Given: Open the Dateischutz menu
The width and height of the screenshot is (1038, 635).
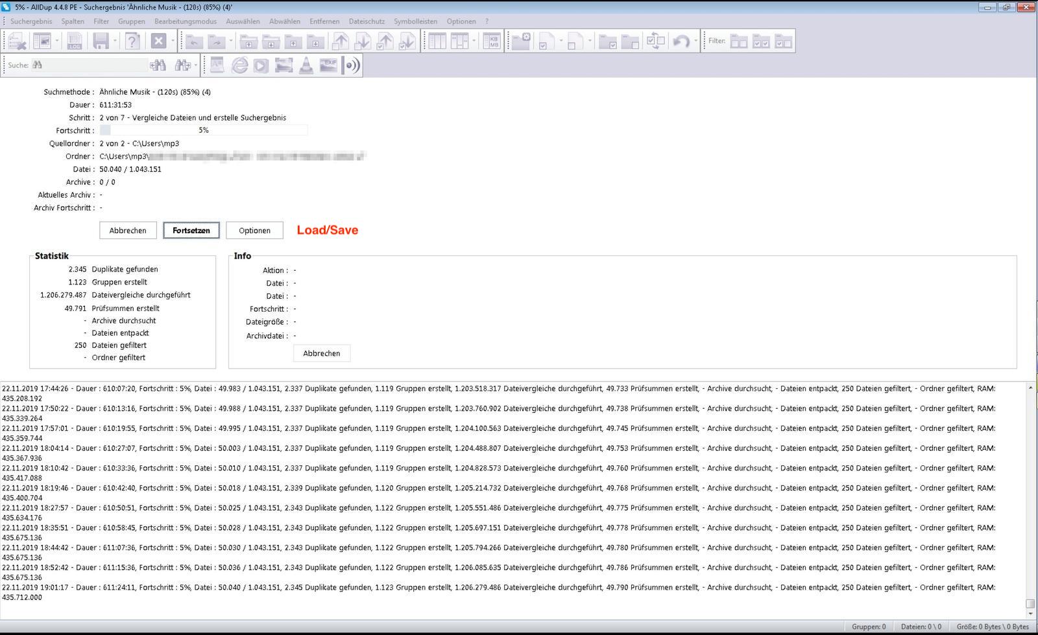Looking at the screenshot, I should 367,21.
